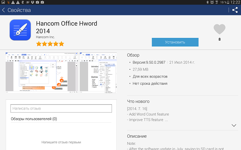Open the Dropbox notification in the status bar
Image resolution: width=241 pixels, height=150 pixels.
pyautogui.click(x=32, y=2)
